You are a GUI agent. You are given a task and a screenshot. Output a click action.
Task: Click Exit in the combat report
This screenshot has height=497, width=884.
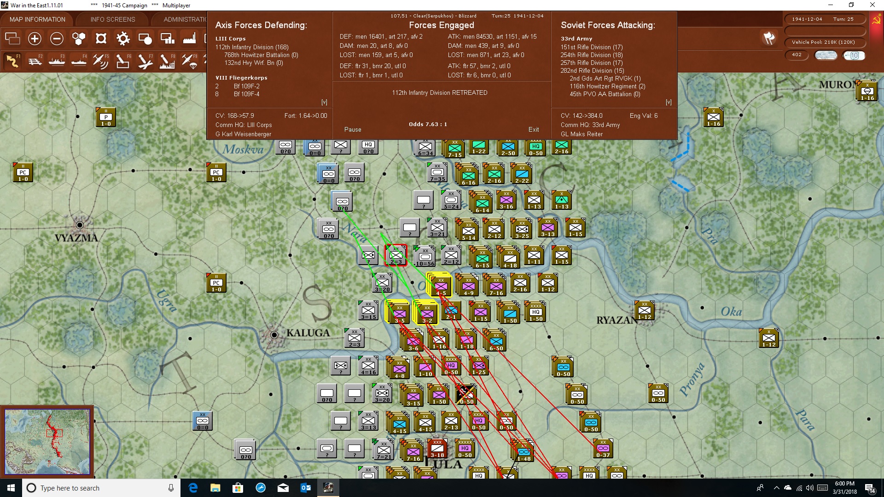[534, 130]
